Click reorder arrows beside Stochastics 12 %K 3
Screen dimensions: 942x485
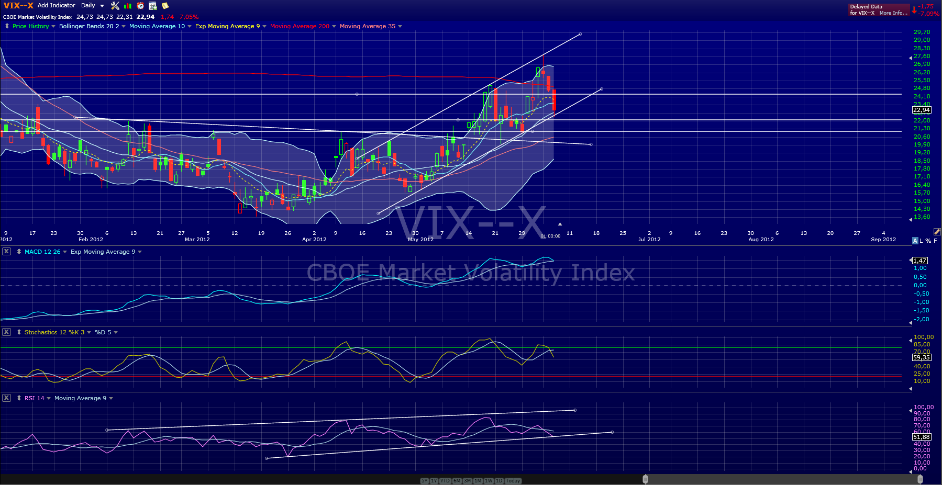(x=19, y=332)
